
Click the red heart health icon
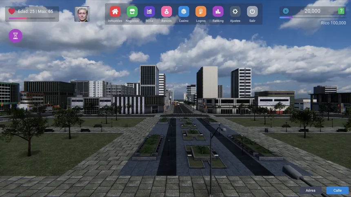[x=12, y=11]
